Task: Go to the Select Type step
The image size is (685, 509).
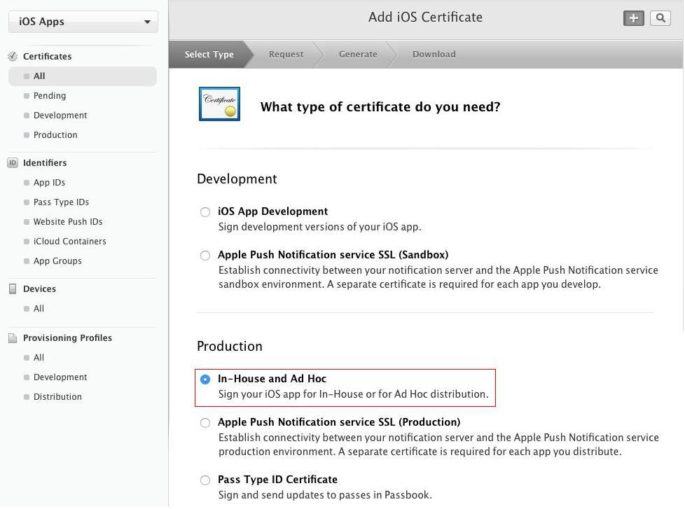Action: point(209,55)
